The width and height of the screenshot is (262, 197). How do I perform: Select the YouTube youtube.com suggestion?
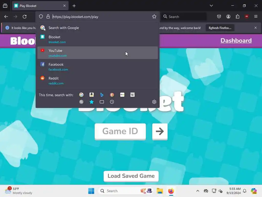[97, 53]
